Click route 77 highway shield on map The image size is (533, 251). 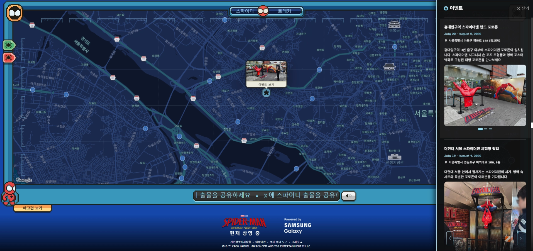pyautogui.click(x=117, y=39)
